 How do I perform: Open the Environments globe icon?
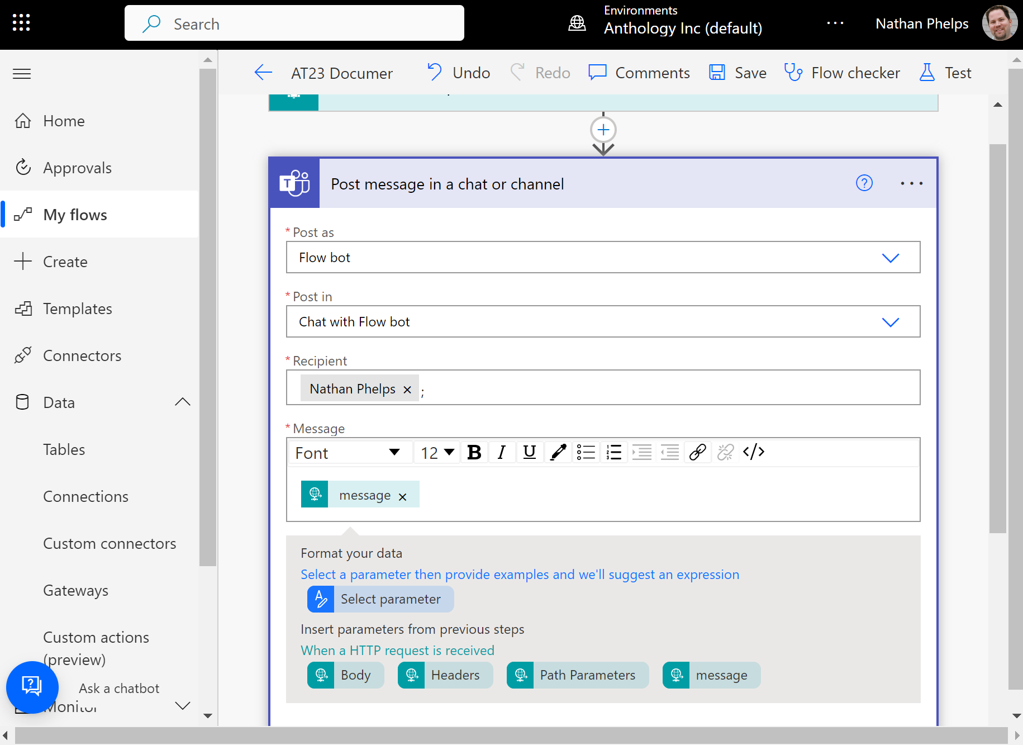click(x=577, y=23)
